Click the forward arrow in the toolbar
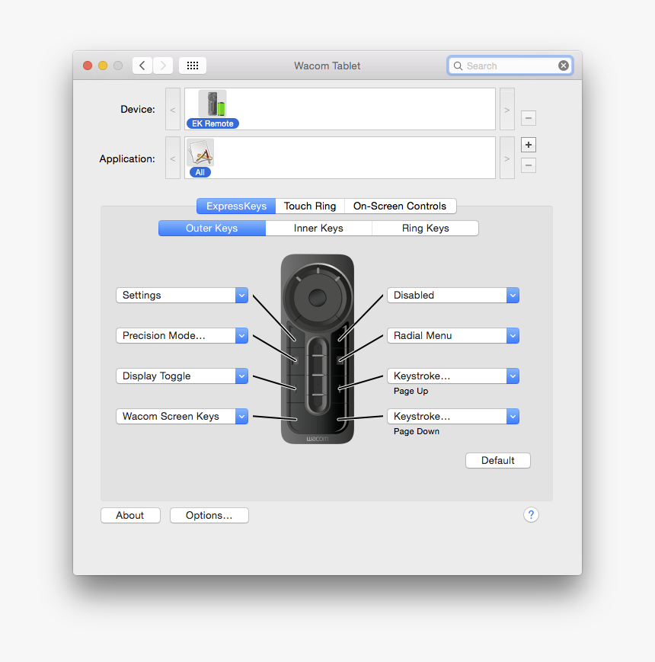 click(x=163, y=66)
